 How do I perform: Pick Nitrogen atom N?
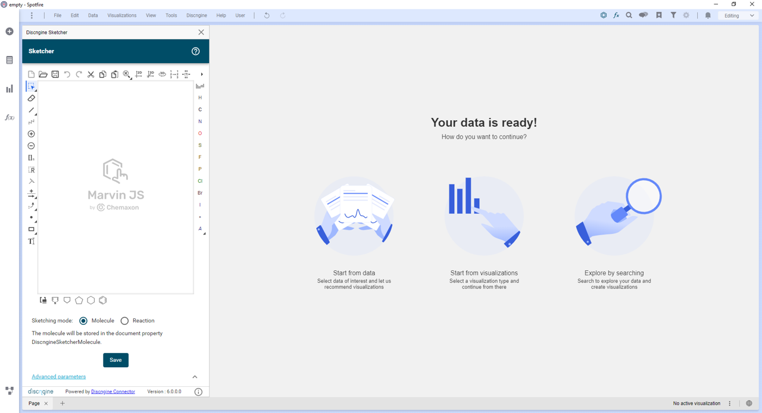(x=200, y=121)
